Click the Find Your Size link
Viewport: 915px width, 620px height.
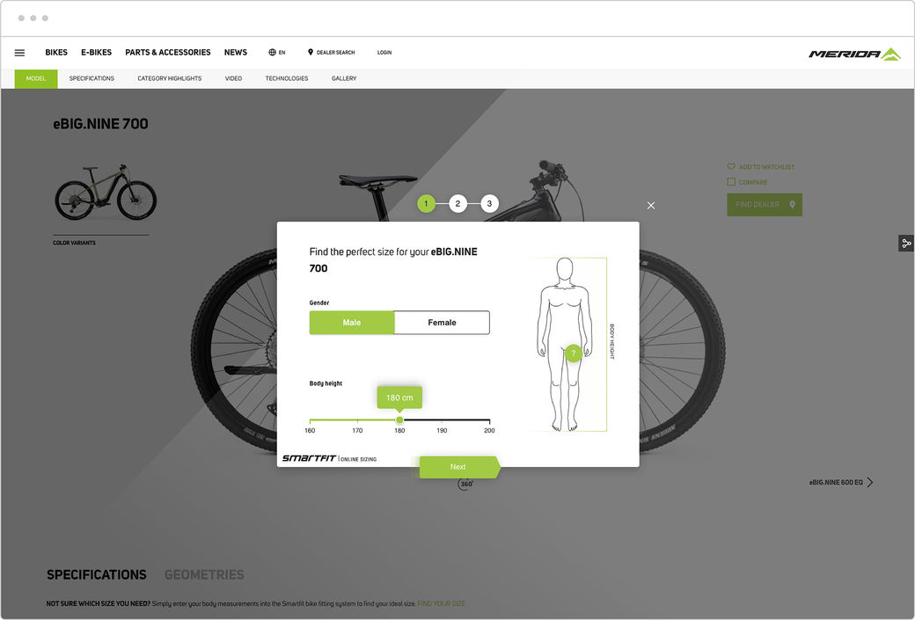pos(441,603)
